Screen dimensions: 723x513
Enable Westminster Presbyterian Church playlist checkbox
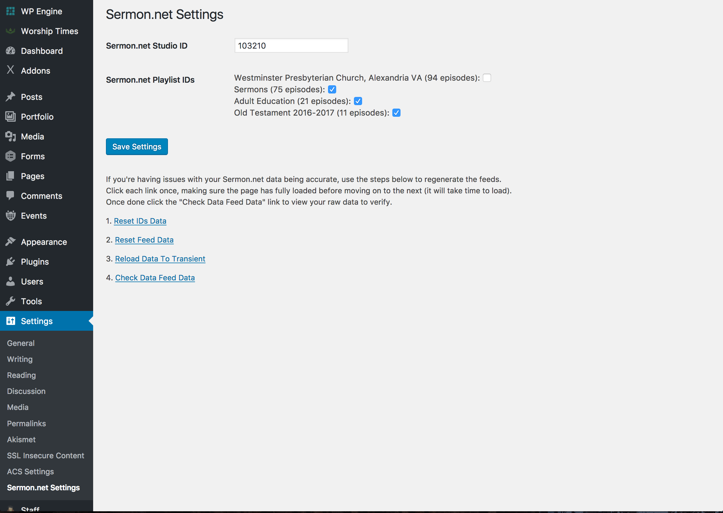(487, 78)
